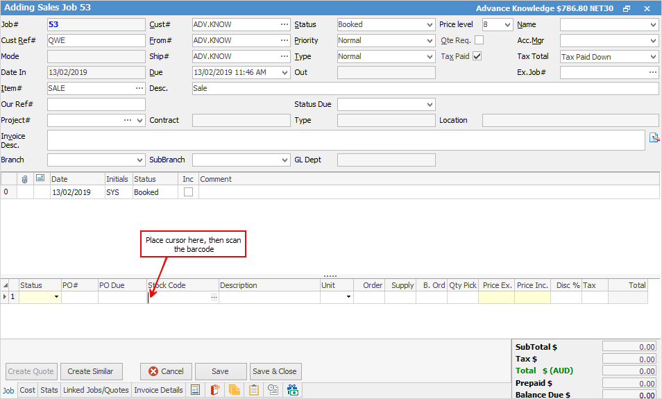Switch to the Linked Jobs/Quotes tab
This screenshot has width=662, height=399.
(96, 390)
